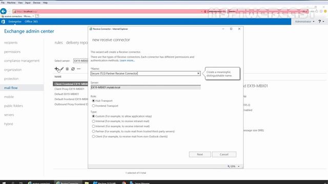Click the browser address bar
Screen dimensions: 328x184
click(107, 11)
